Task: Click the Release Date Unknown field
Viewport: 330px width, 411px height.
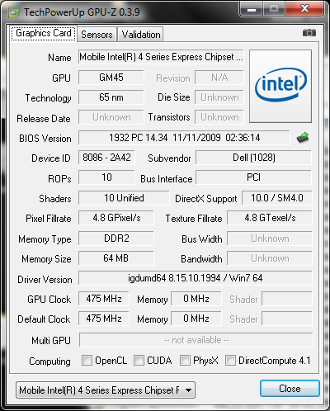Action: coord(111,117)
